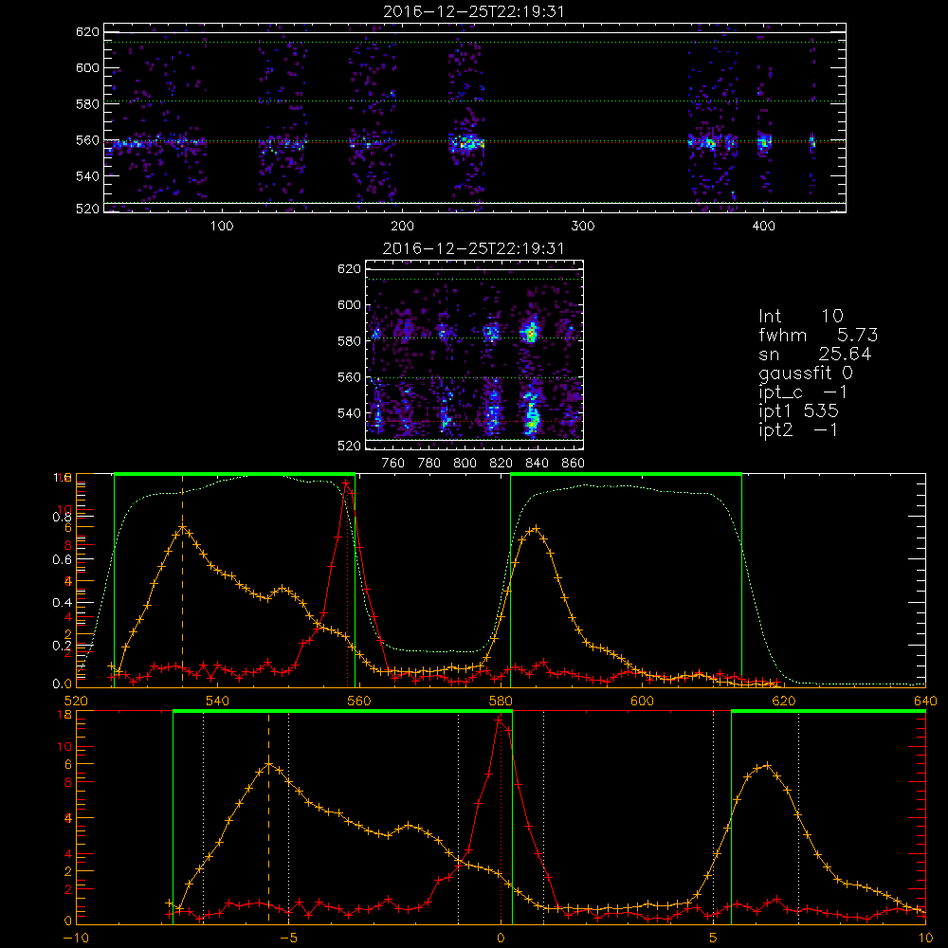Click axis label 860 under the middle spectrogram

(574, 464)
